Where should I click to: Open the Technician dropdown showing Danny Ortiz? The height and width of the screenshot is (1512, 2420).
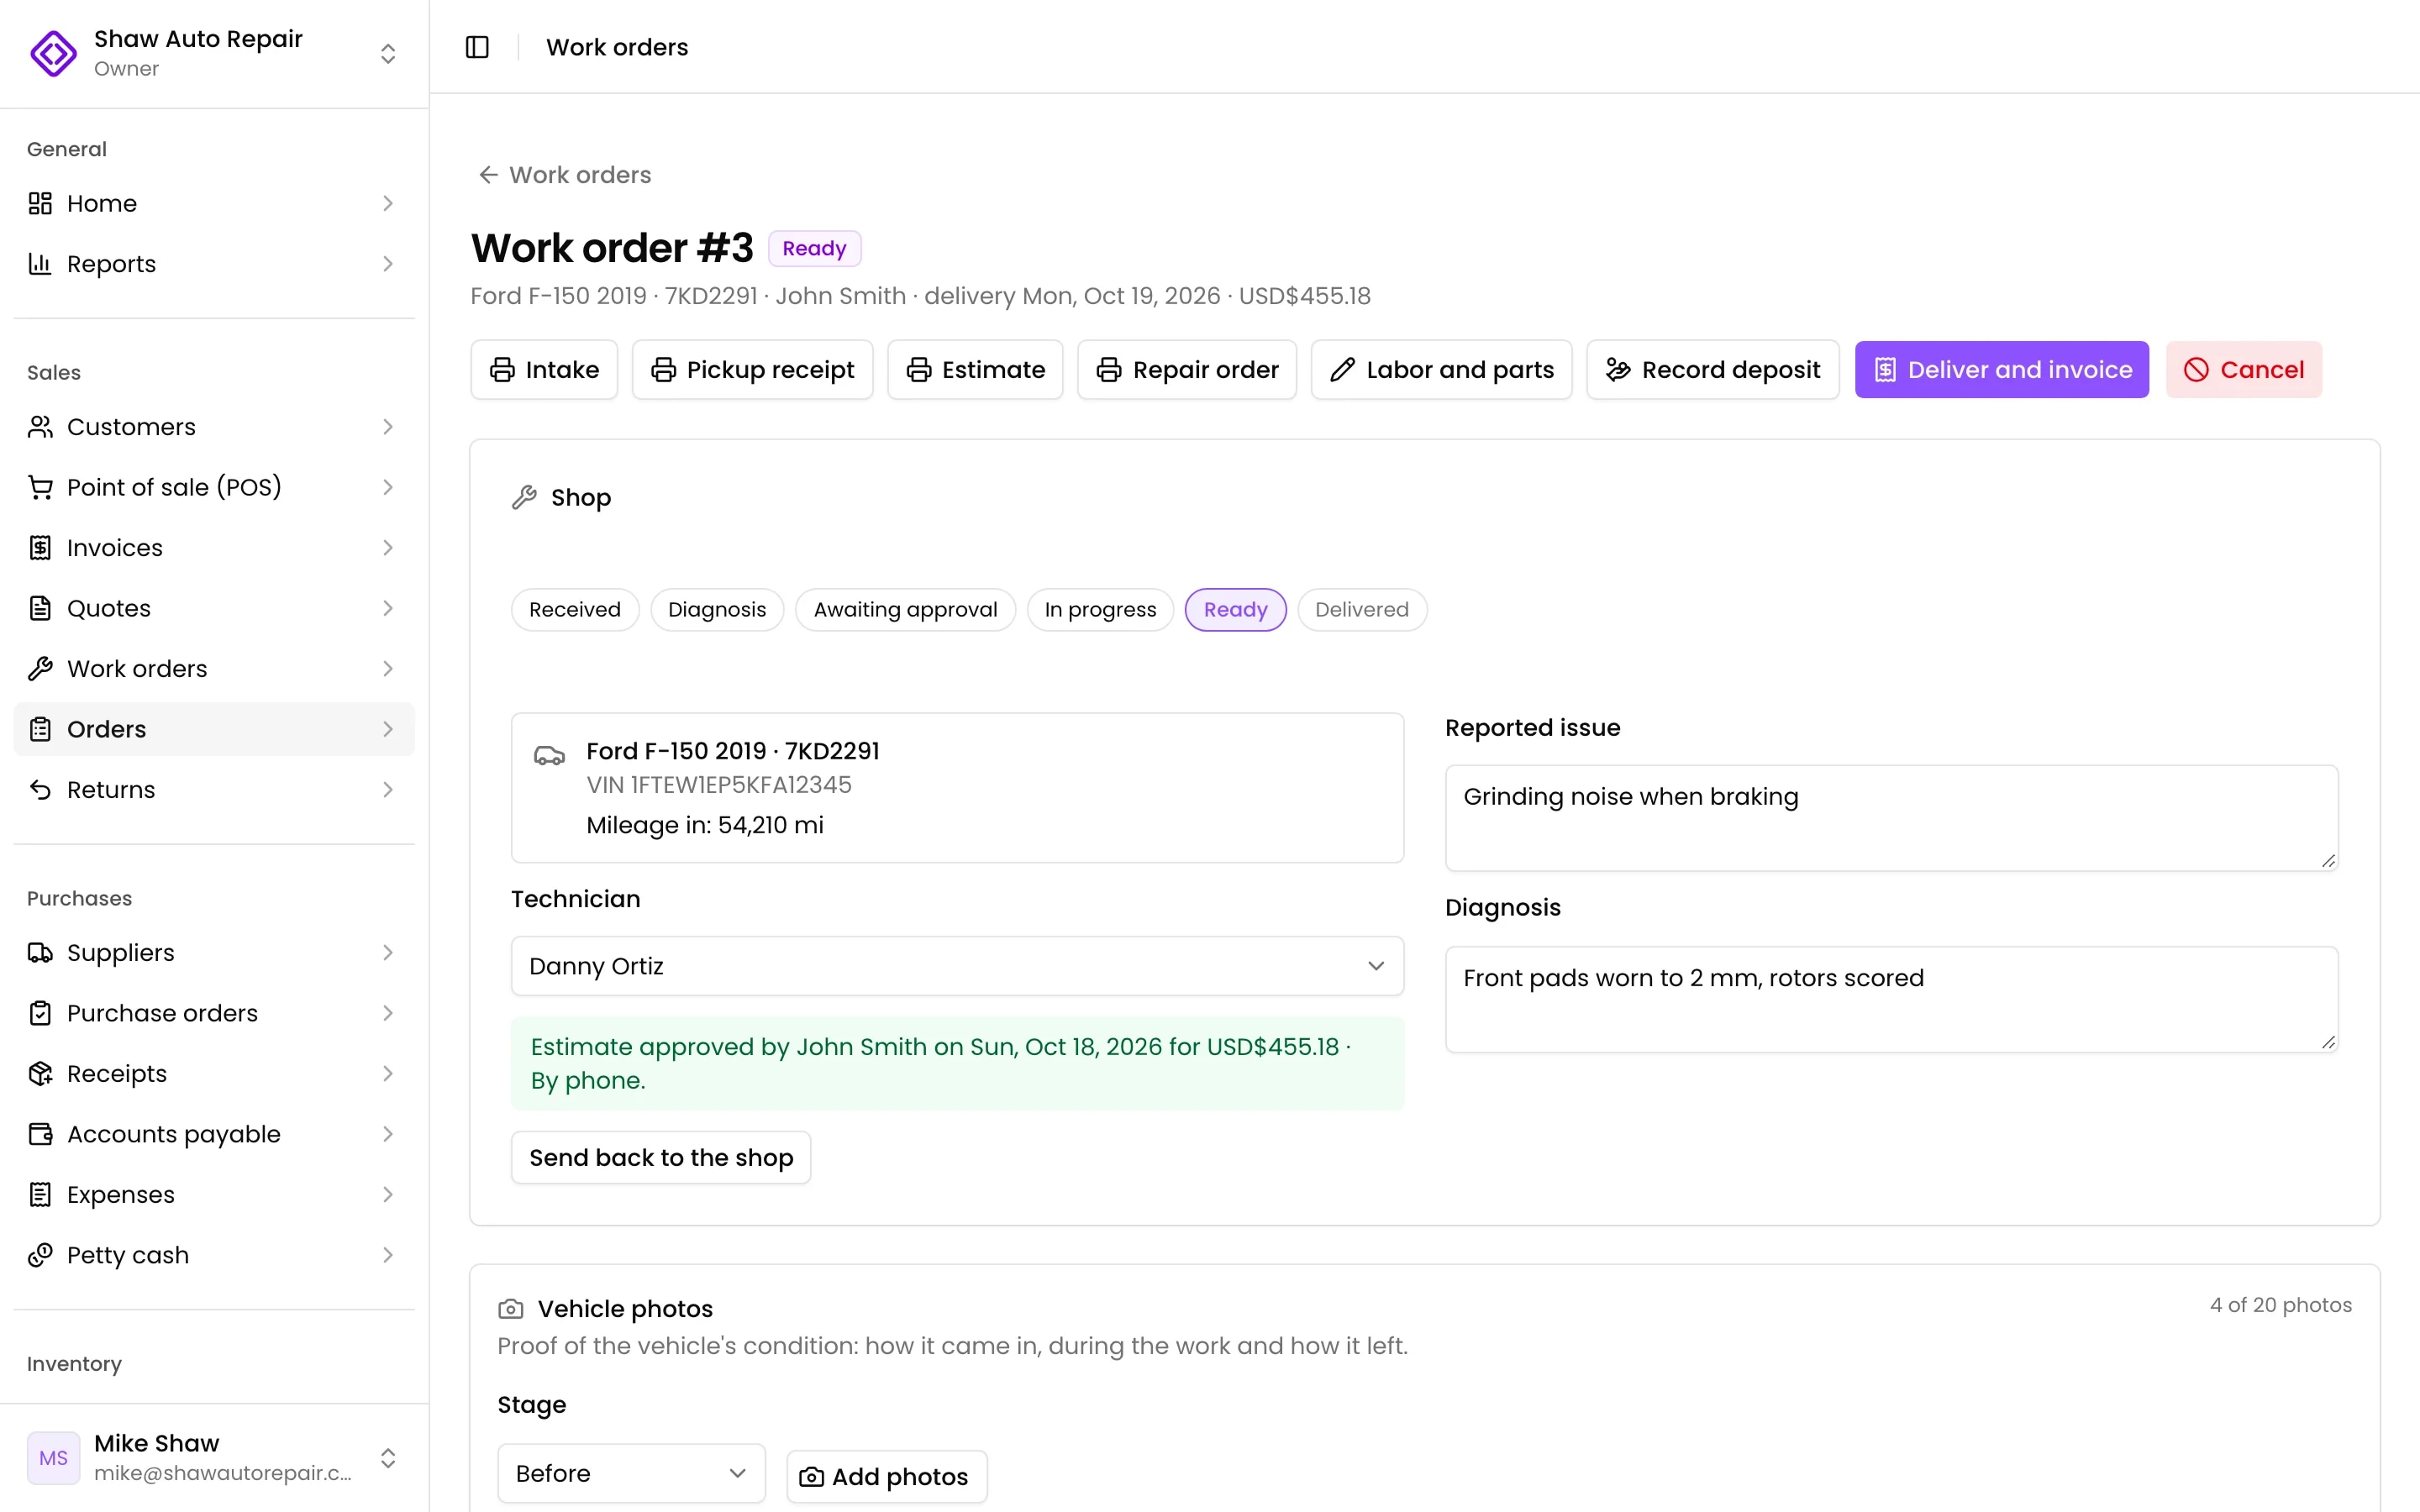(957, 966)
